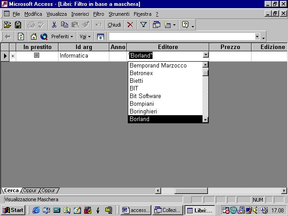Expand the subdatasheet plus sign

pos(13,56)
